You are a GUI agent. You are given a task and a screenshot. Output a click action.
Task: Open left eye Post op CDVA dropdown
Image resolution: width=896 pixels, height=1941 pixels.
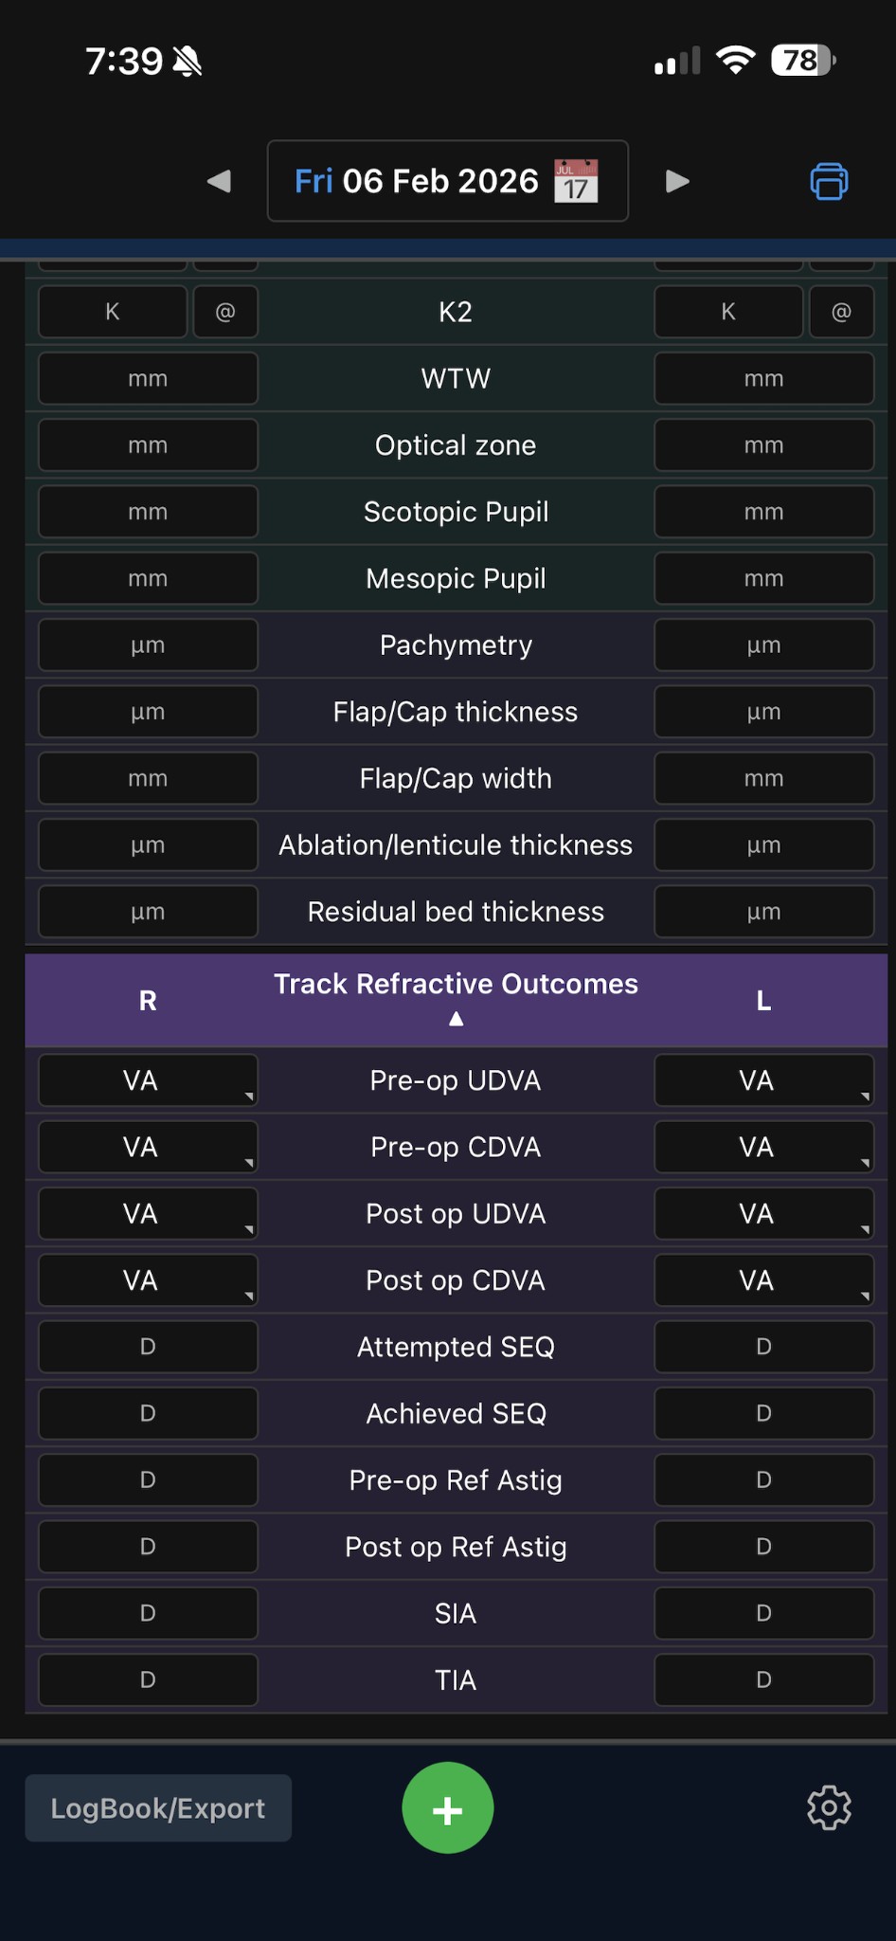point(763,1279)
